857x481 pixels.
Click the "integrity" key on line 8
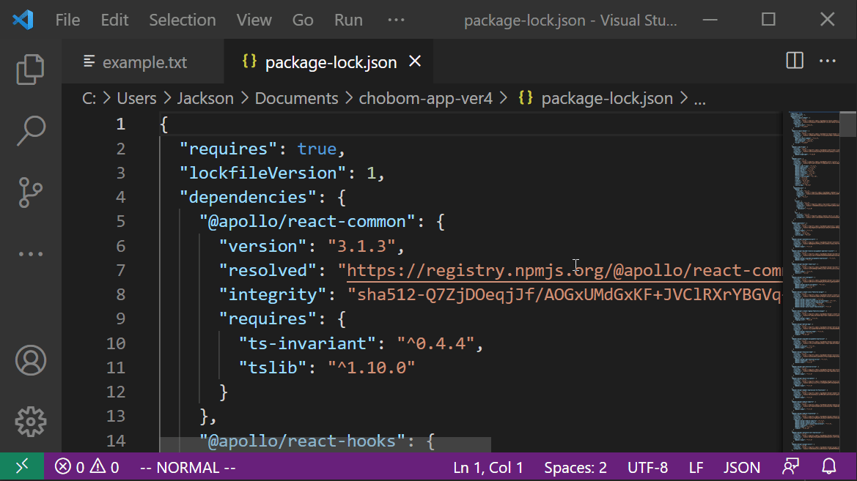coord(273,295)
